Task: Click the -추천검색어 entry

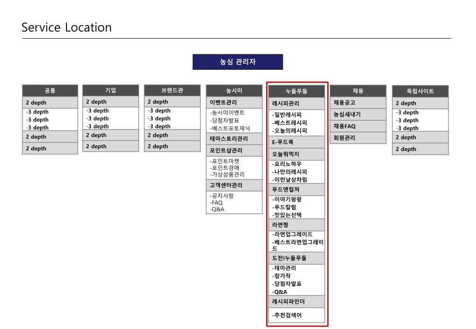Action: pyautogui.click(x=287, y=316)
